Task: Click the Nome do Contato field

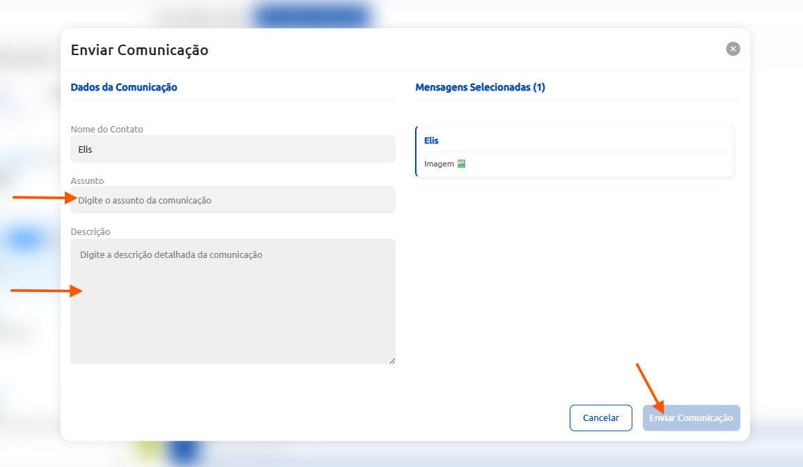Action: 233,149
